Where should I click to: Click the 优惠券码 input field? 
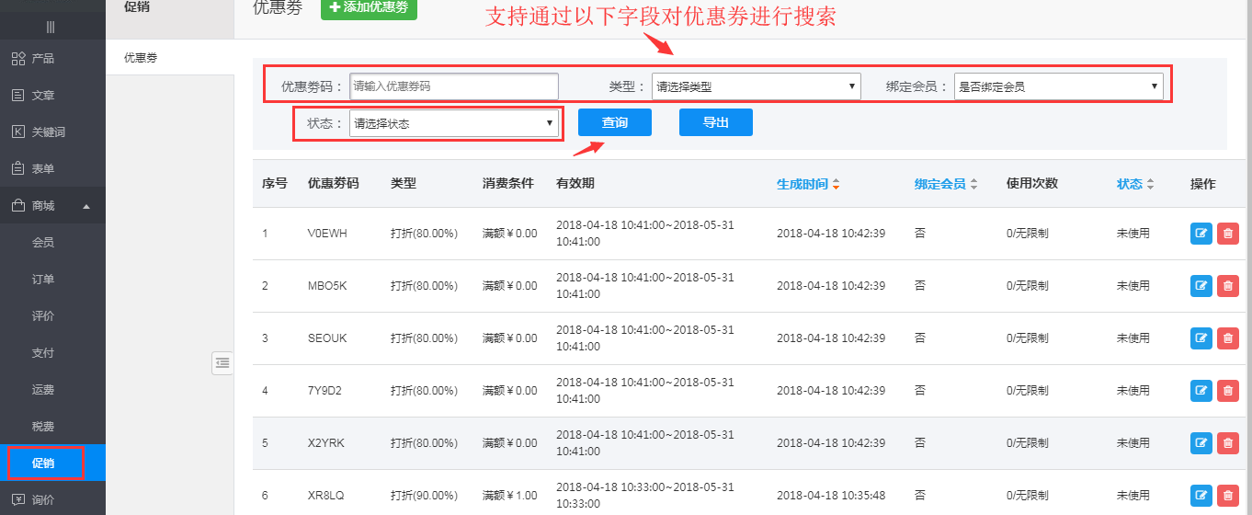[x=454, y=86]
